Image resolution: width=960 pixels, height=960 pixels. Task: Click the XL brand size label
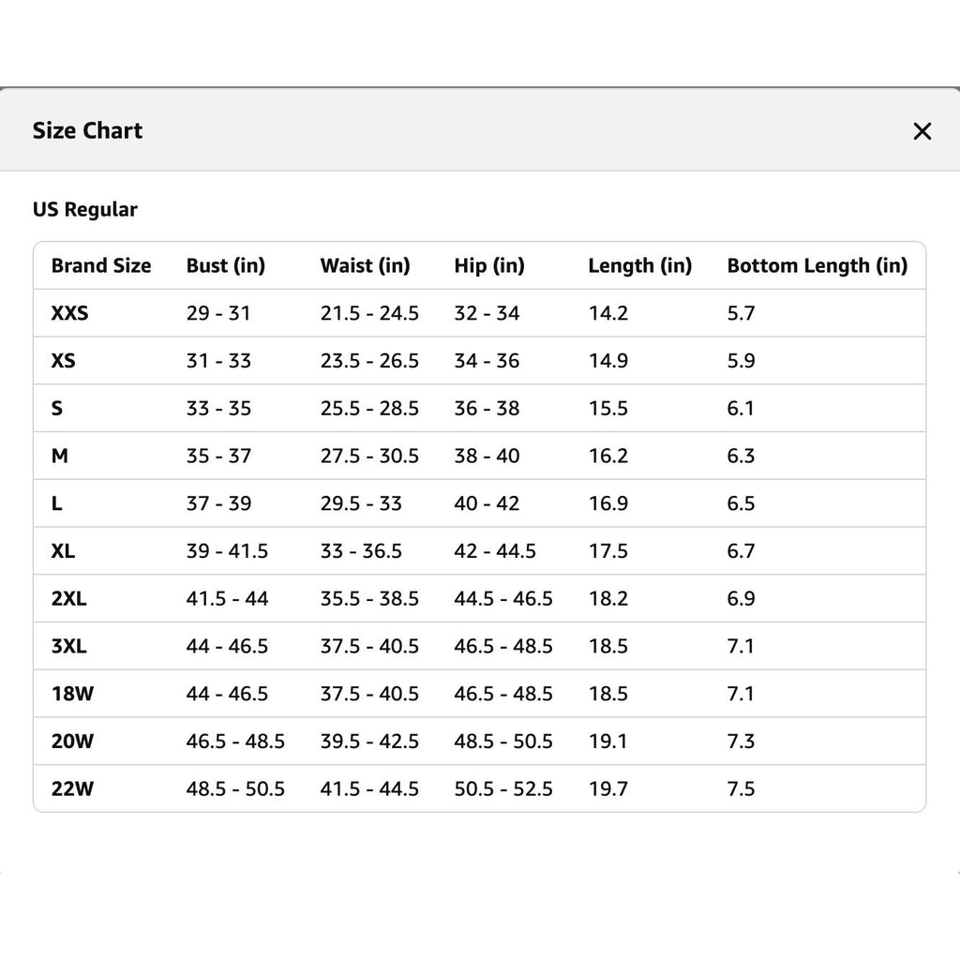coord(63,551)
